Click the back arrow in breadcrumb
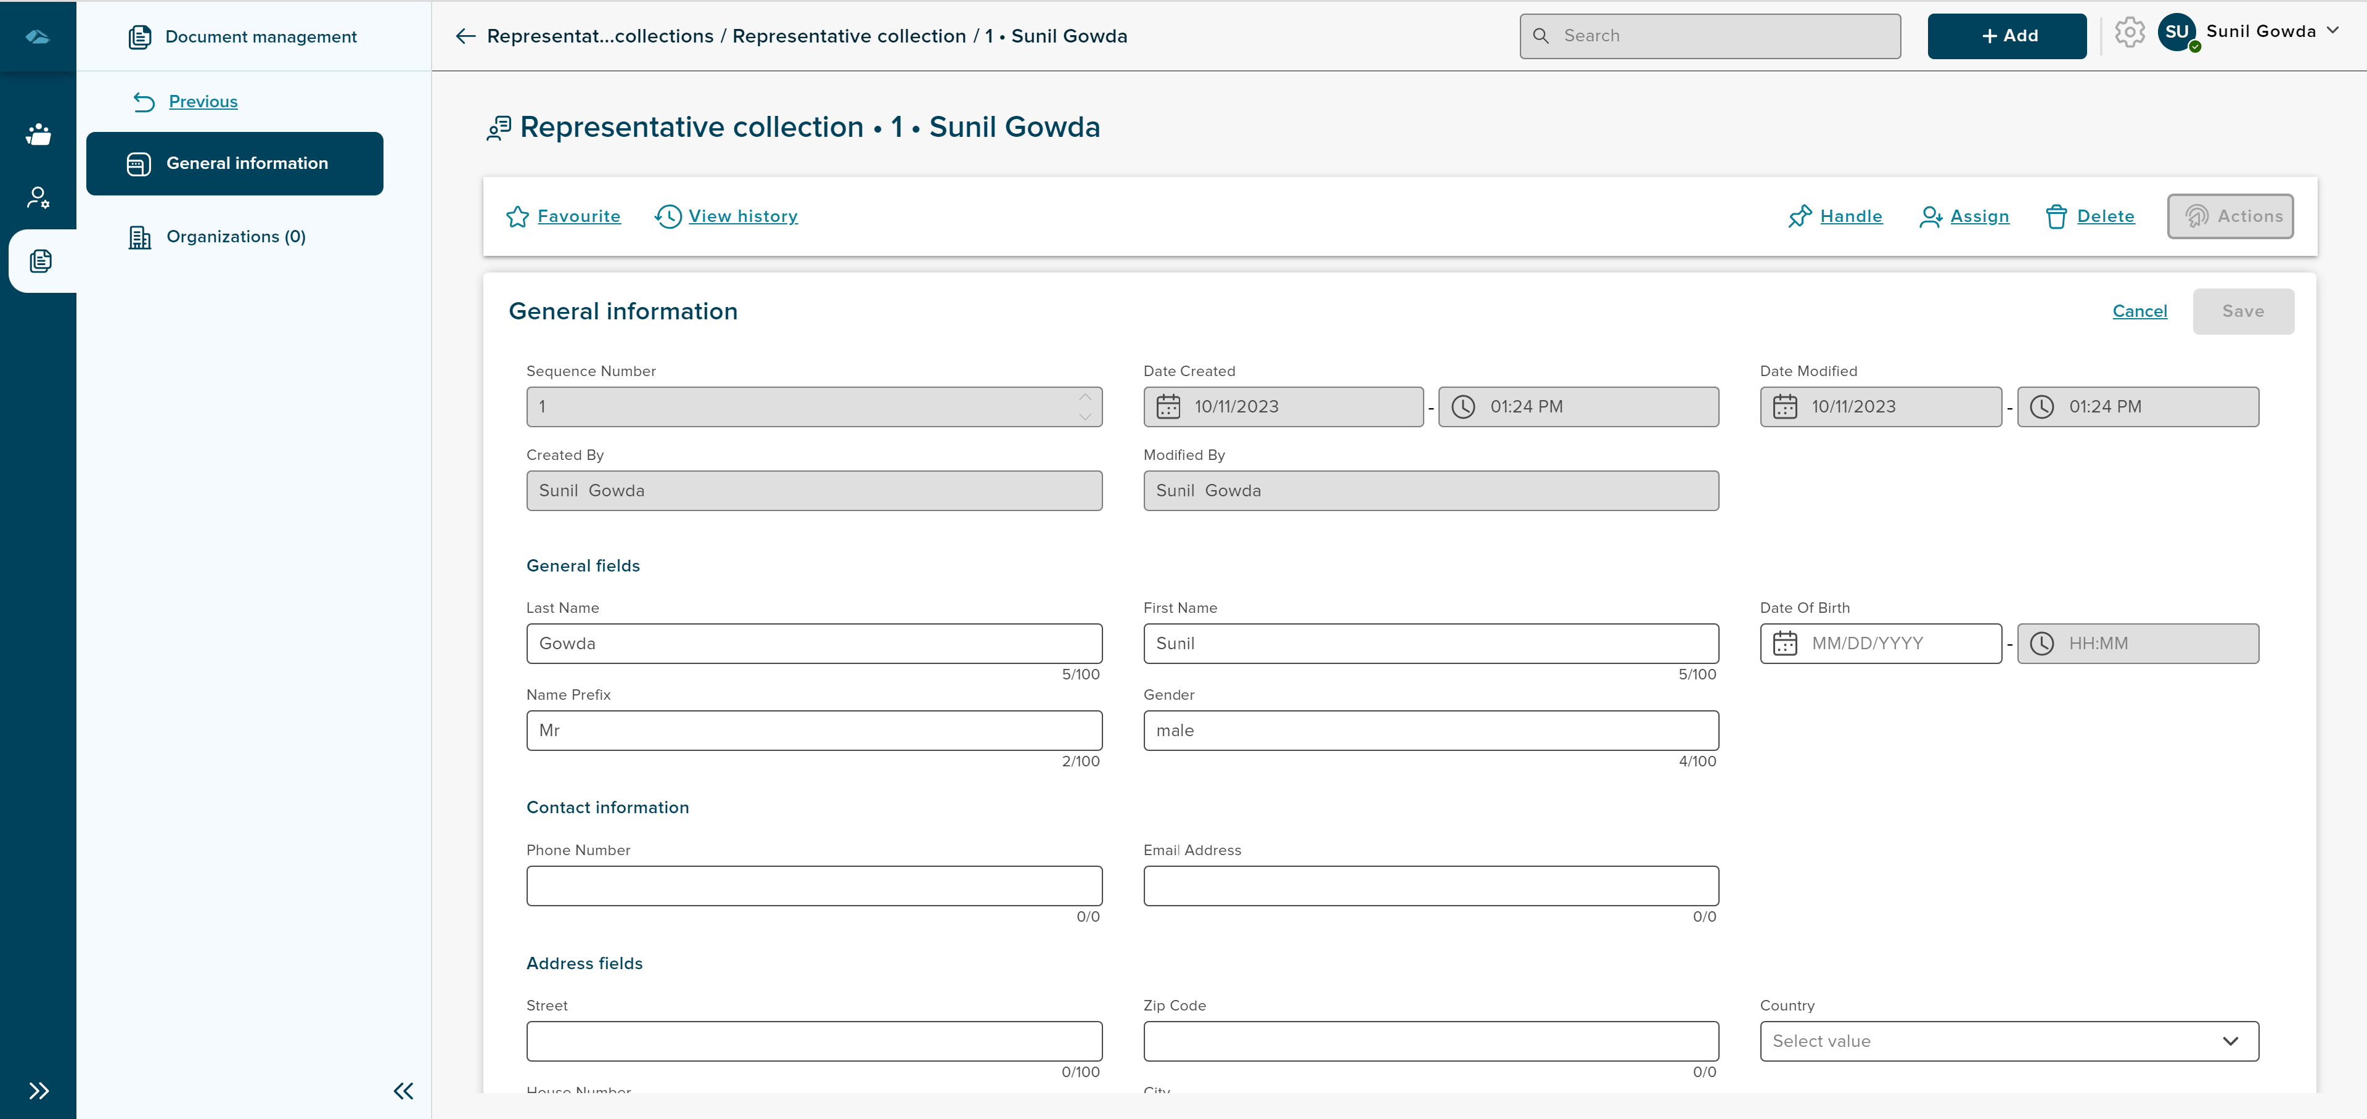The width and height of the screenshot is (2367, 1119). click(x=466, y=36)
